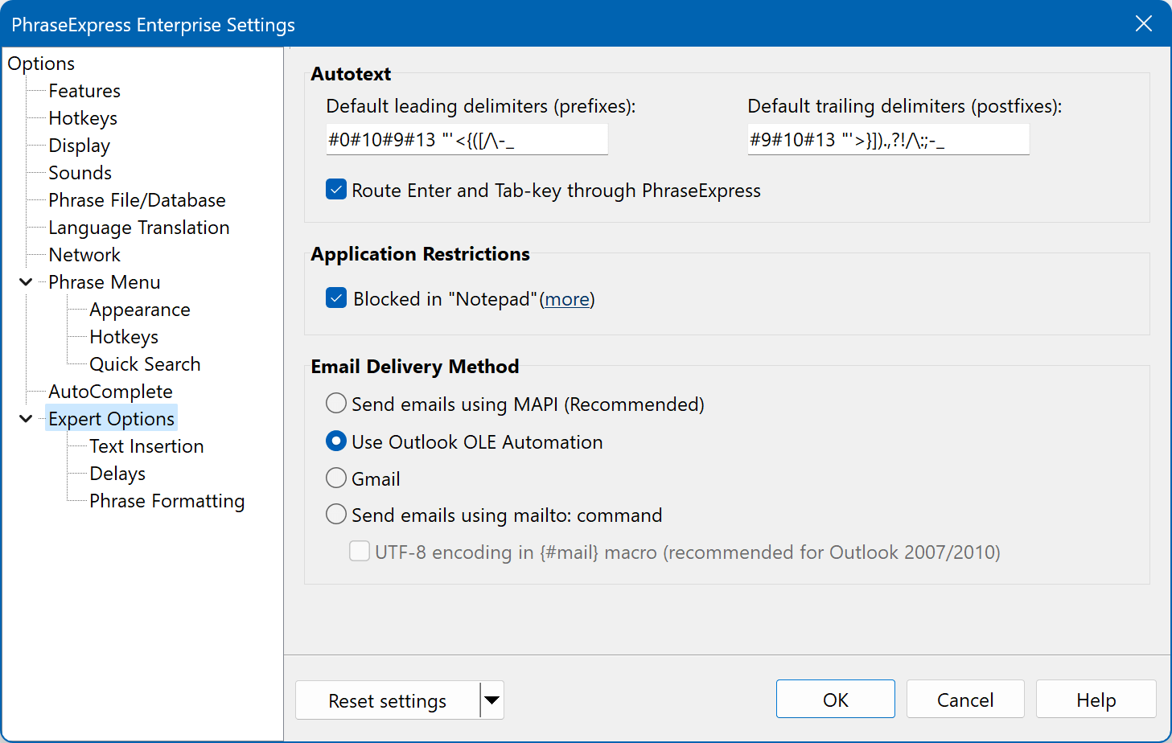Image resolution: width=1172 pixels, height=743 pixels.
Task: Go to Display settings
Action: pyautogui.click(x=79, y=146)
